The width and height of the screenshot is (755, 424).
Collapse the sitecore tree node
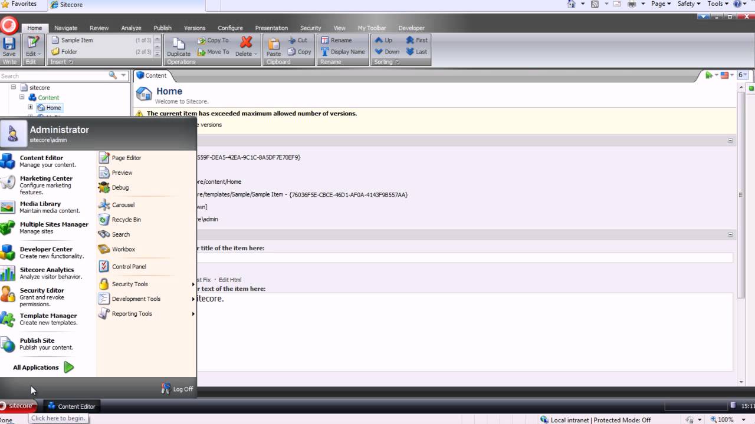[x=14, y=87]
